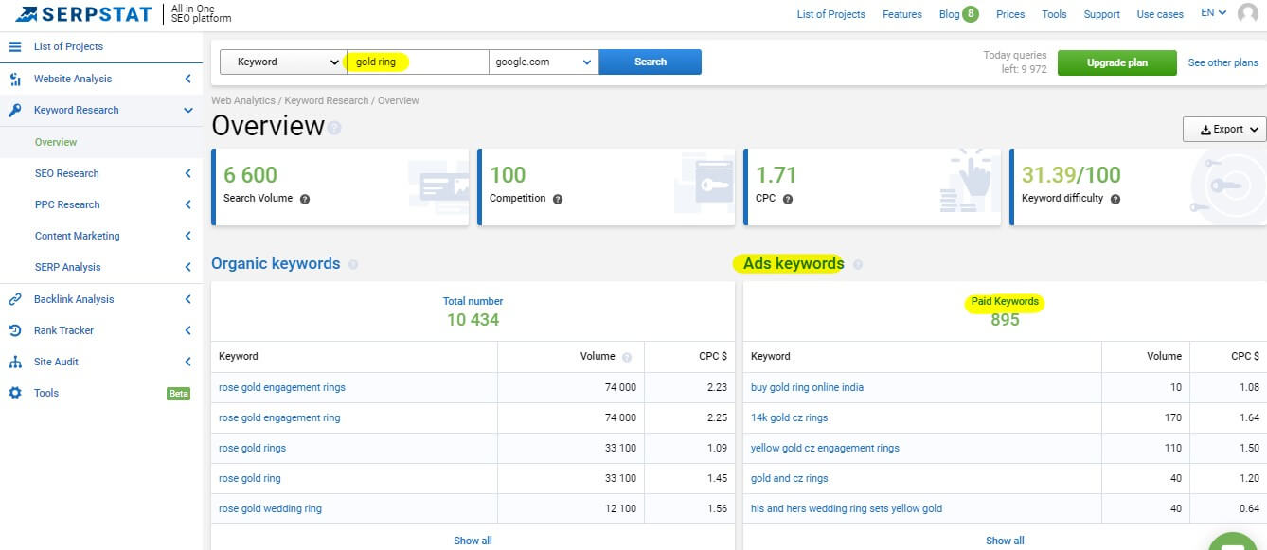Viewport: 1267px width, 550px height.
Task: Open keyword yellow gold cz engagement rings
Action: (825, 448)
